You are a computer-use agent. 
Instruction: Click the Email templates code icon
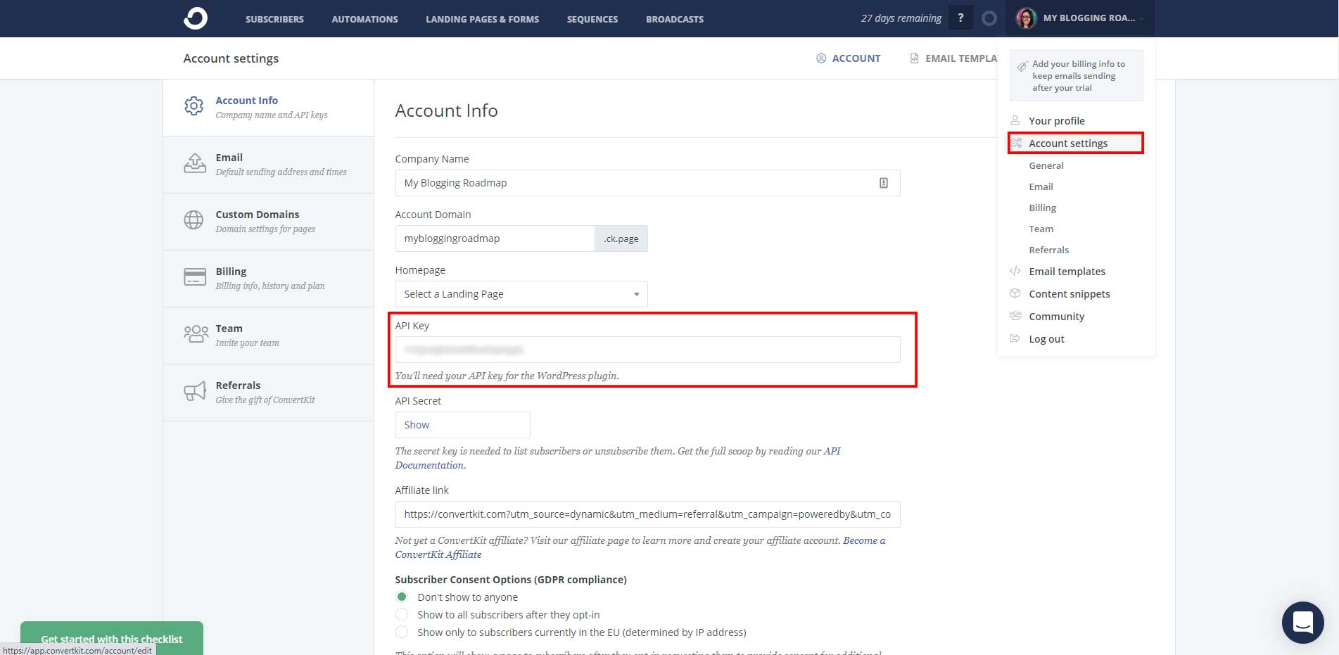[1015, 271]
